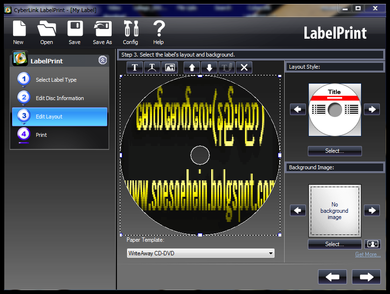Screen dimensions: 390x294
Task: Close the LabelPrint window
Action: tap(375, 9)
